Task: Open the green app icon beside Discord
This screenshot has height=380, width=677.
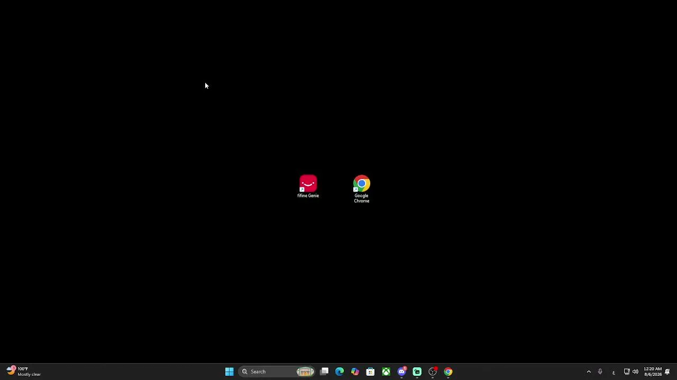Action: tap(417, 372)
